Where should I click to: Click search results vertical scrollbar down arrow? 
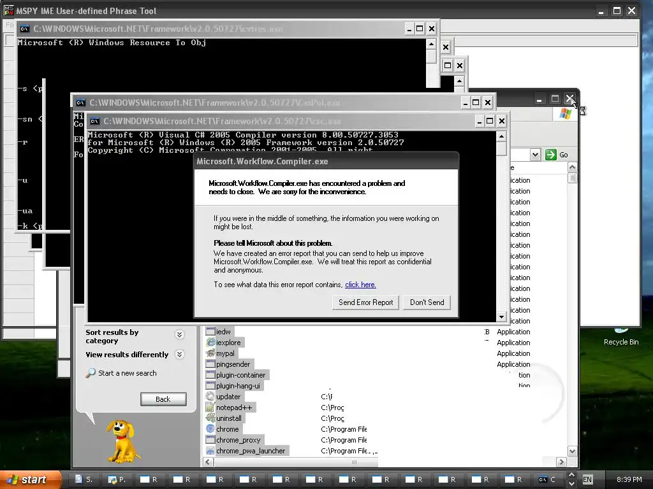point(572,451)
